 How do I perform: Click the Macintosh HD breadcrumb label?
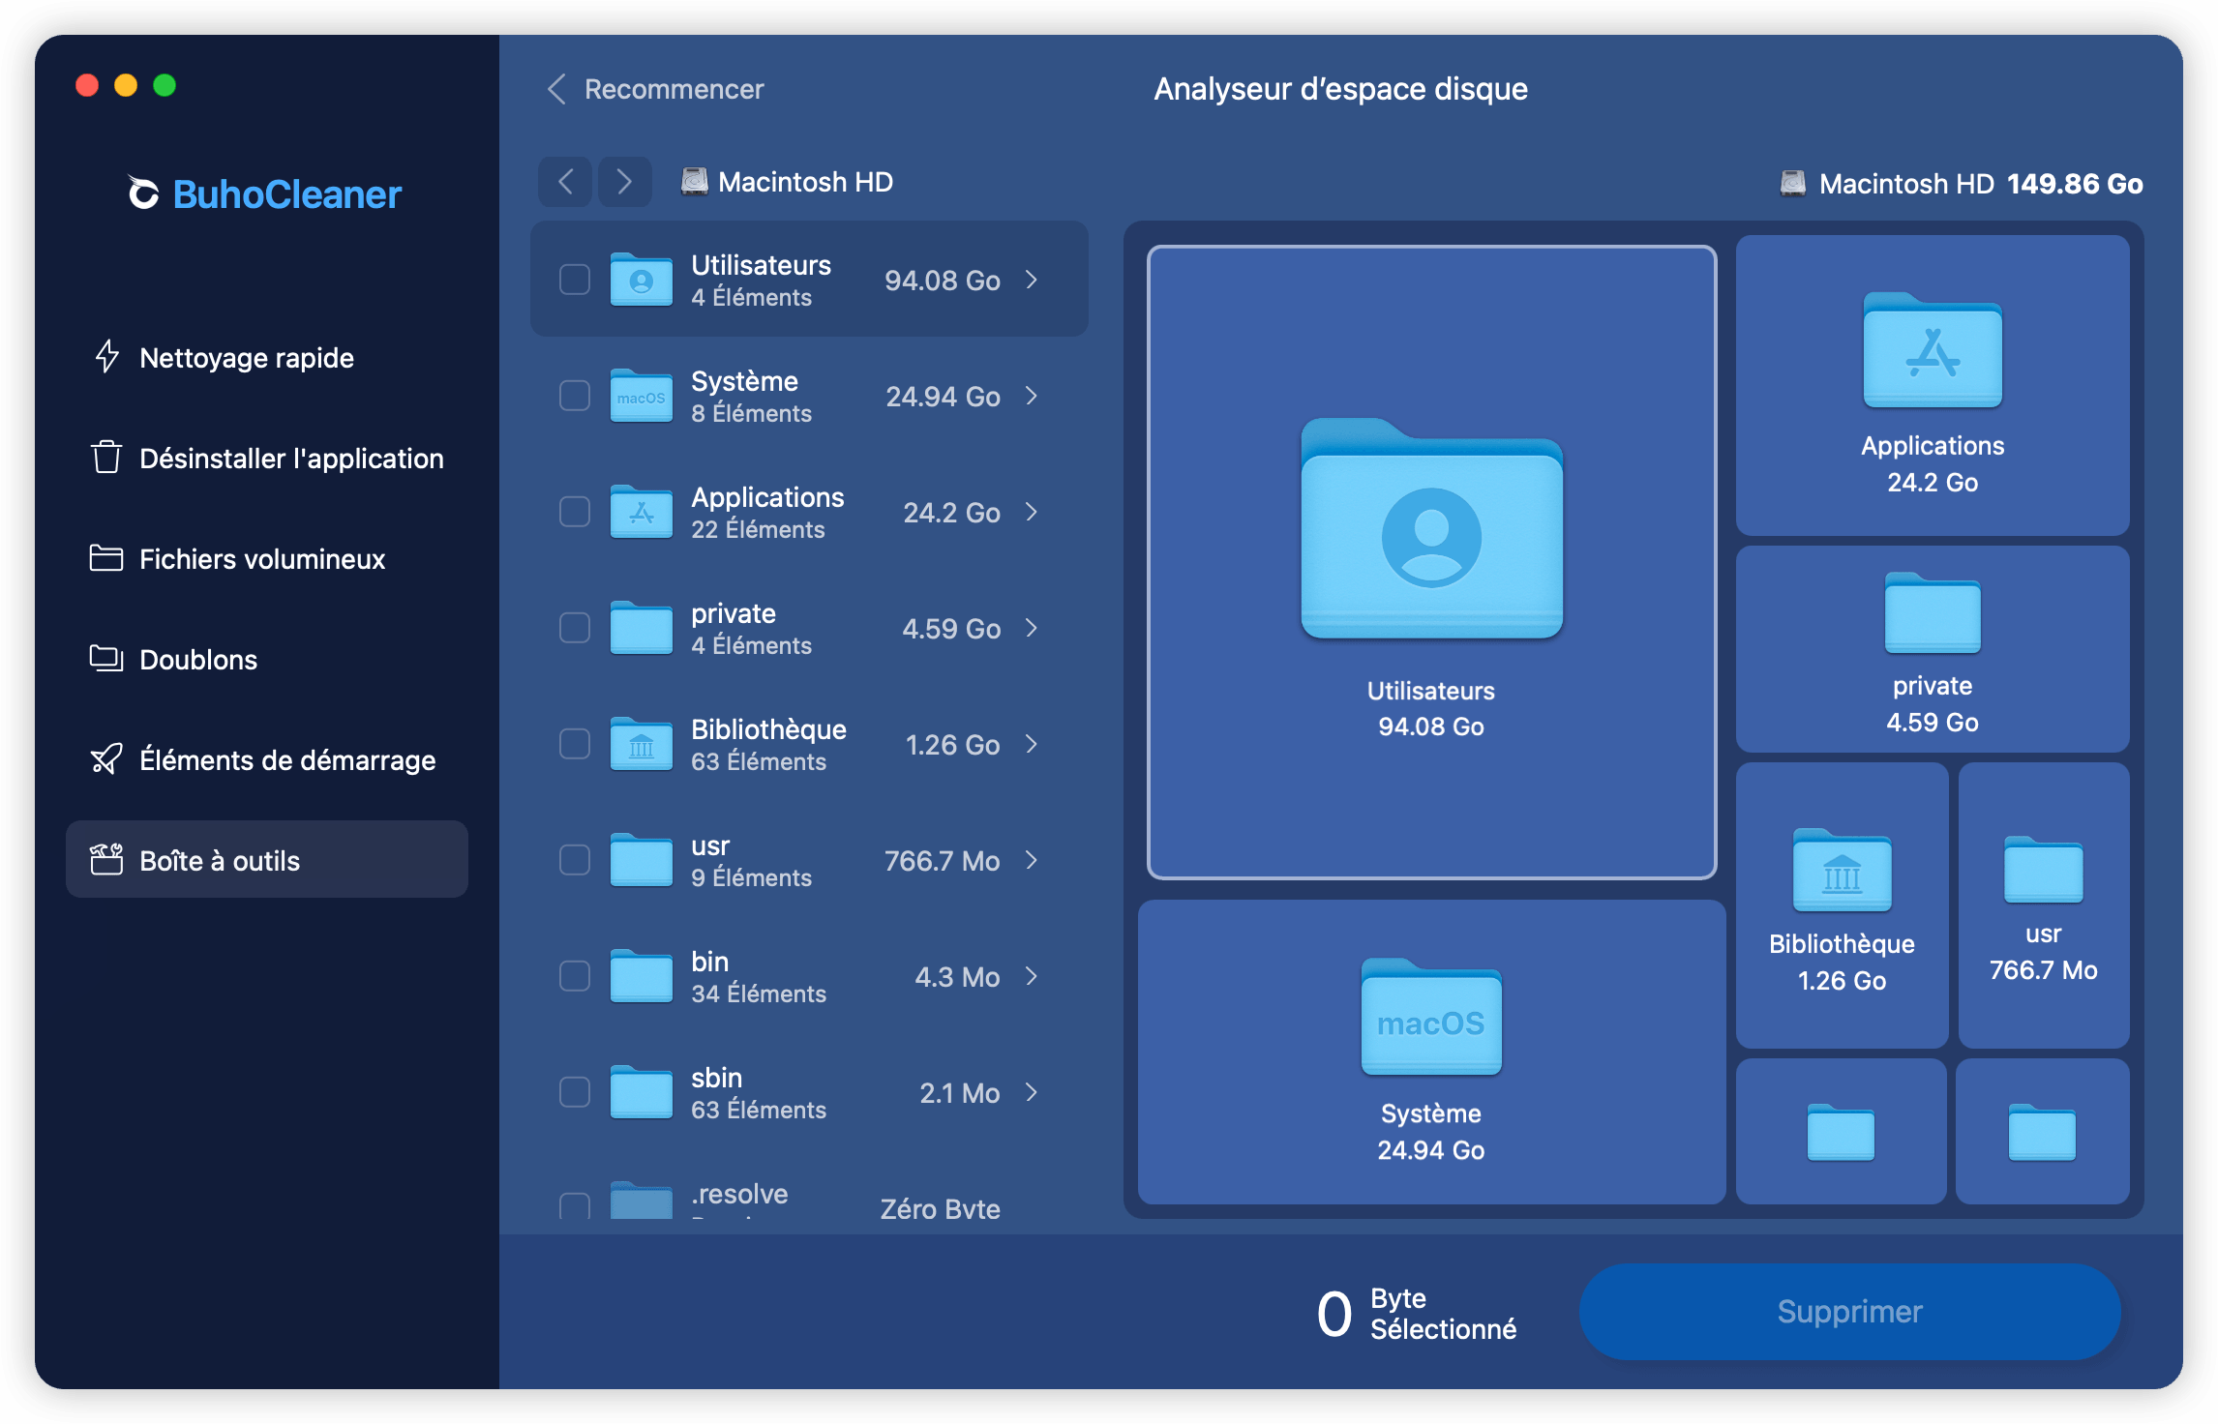coord(805,182)
